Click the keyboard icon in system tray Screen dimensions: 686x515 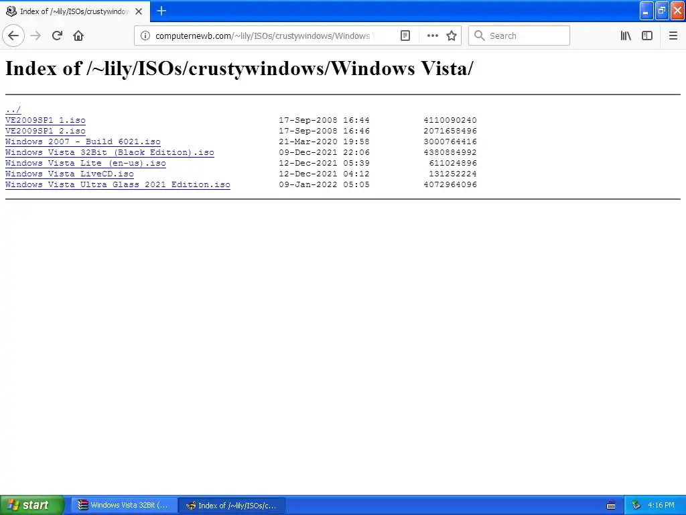(x=611, y=506)
